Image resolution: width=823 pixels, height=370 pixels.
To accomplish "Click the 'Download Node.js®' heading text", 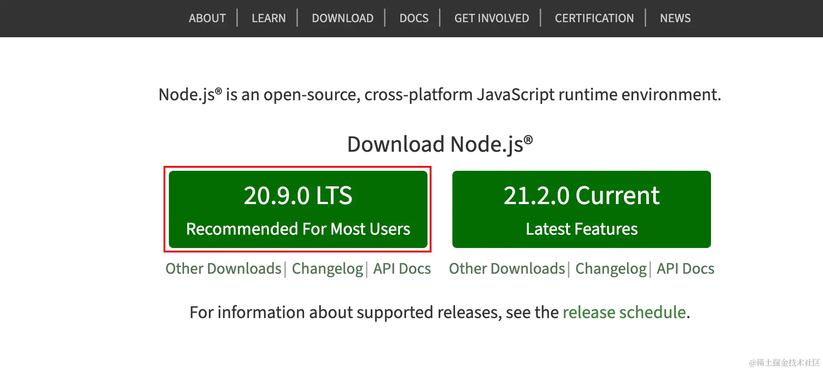I will (440, 144).
